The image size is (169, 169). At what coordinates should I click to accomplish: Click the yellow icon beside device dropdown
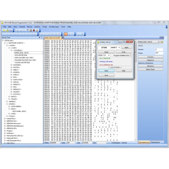[162, 42]
